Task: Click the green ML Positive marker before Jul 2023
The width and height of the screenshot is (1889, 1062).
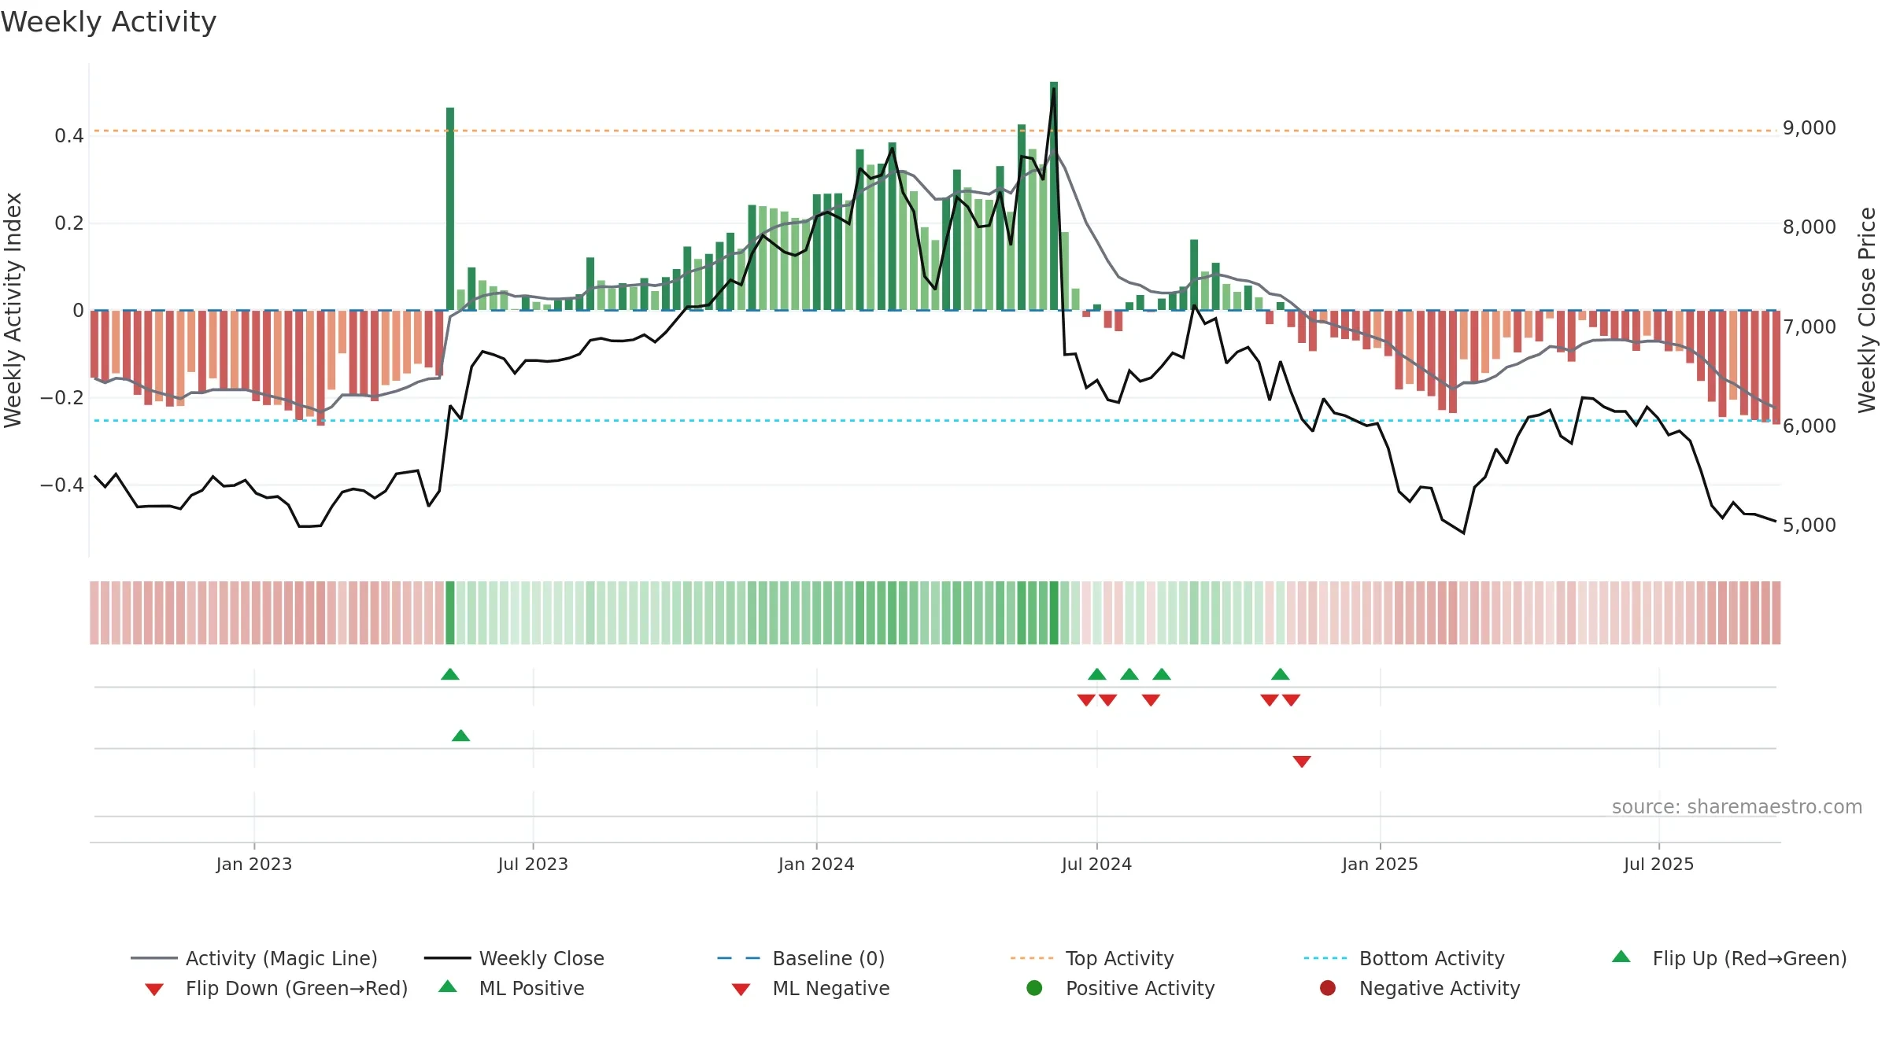Action: pyautogui.click(x=461, y=736)
